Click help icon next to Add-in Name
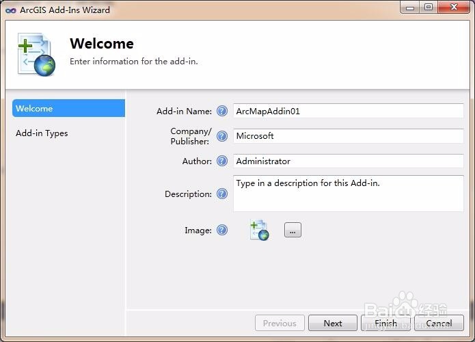 click(222, 111)
